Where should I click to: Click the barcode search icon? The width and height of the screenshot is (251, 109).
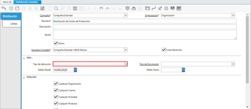pyautogui.click(x=173, y=8)
